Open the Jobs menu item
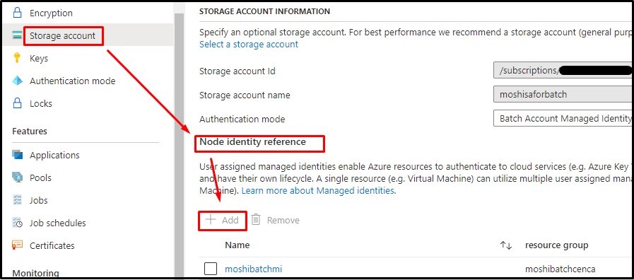This screenshot has width=634, height=280. tap(38, 200)
